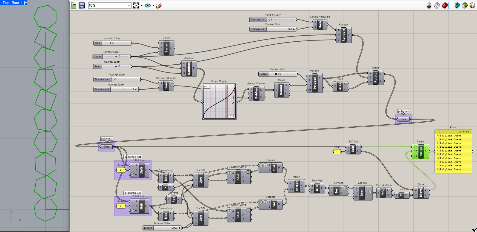Select the Series component
This screenshot has height=232, width=477.
[x=167, y=48]
